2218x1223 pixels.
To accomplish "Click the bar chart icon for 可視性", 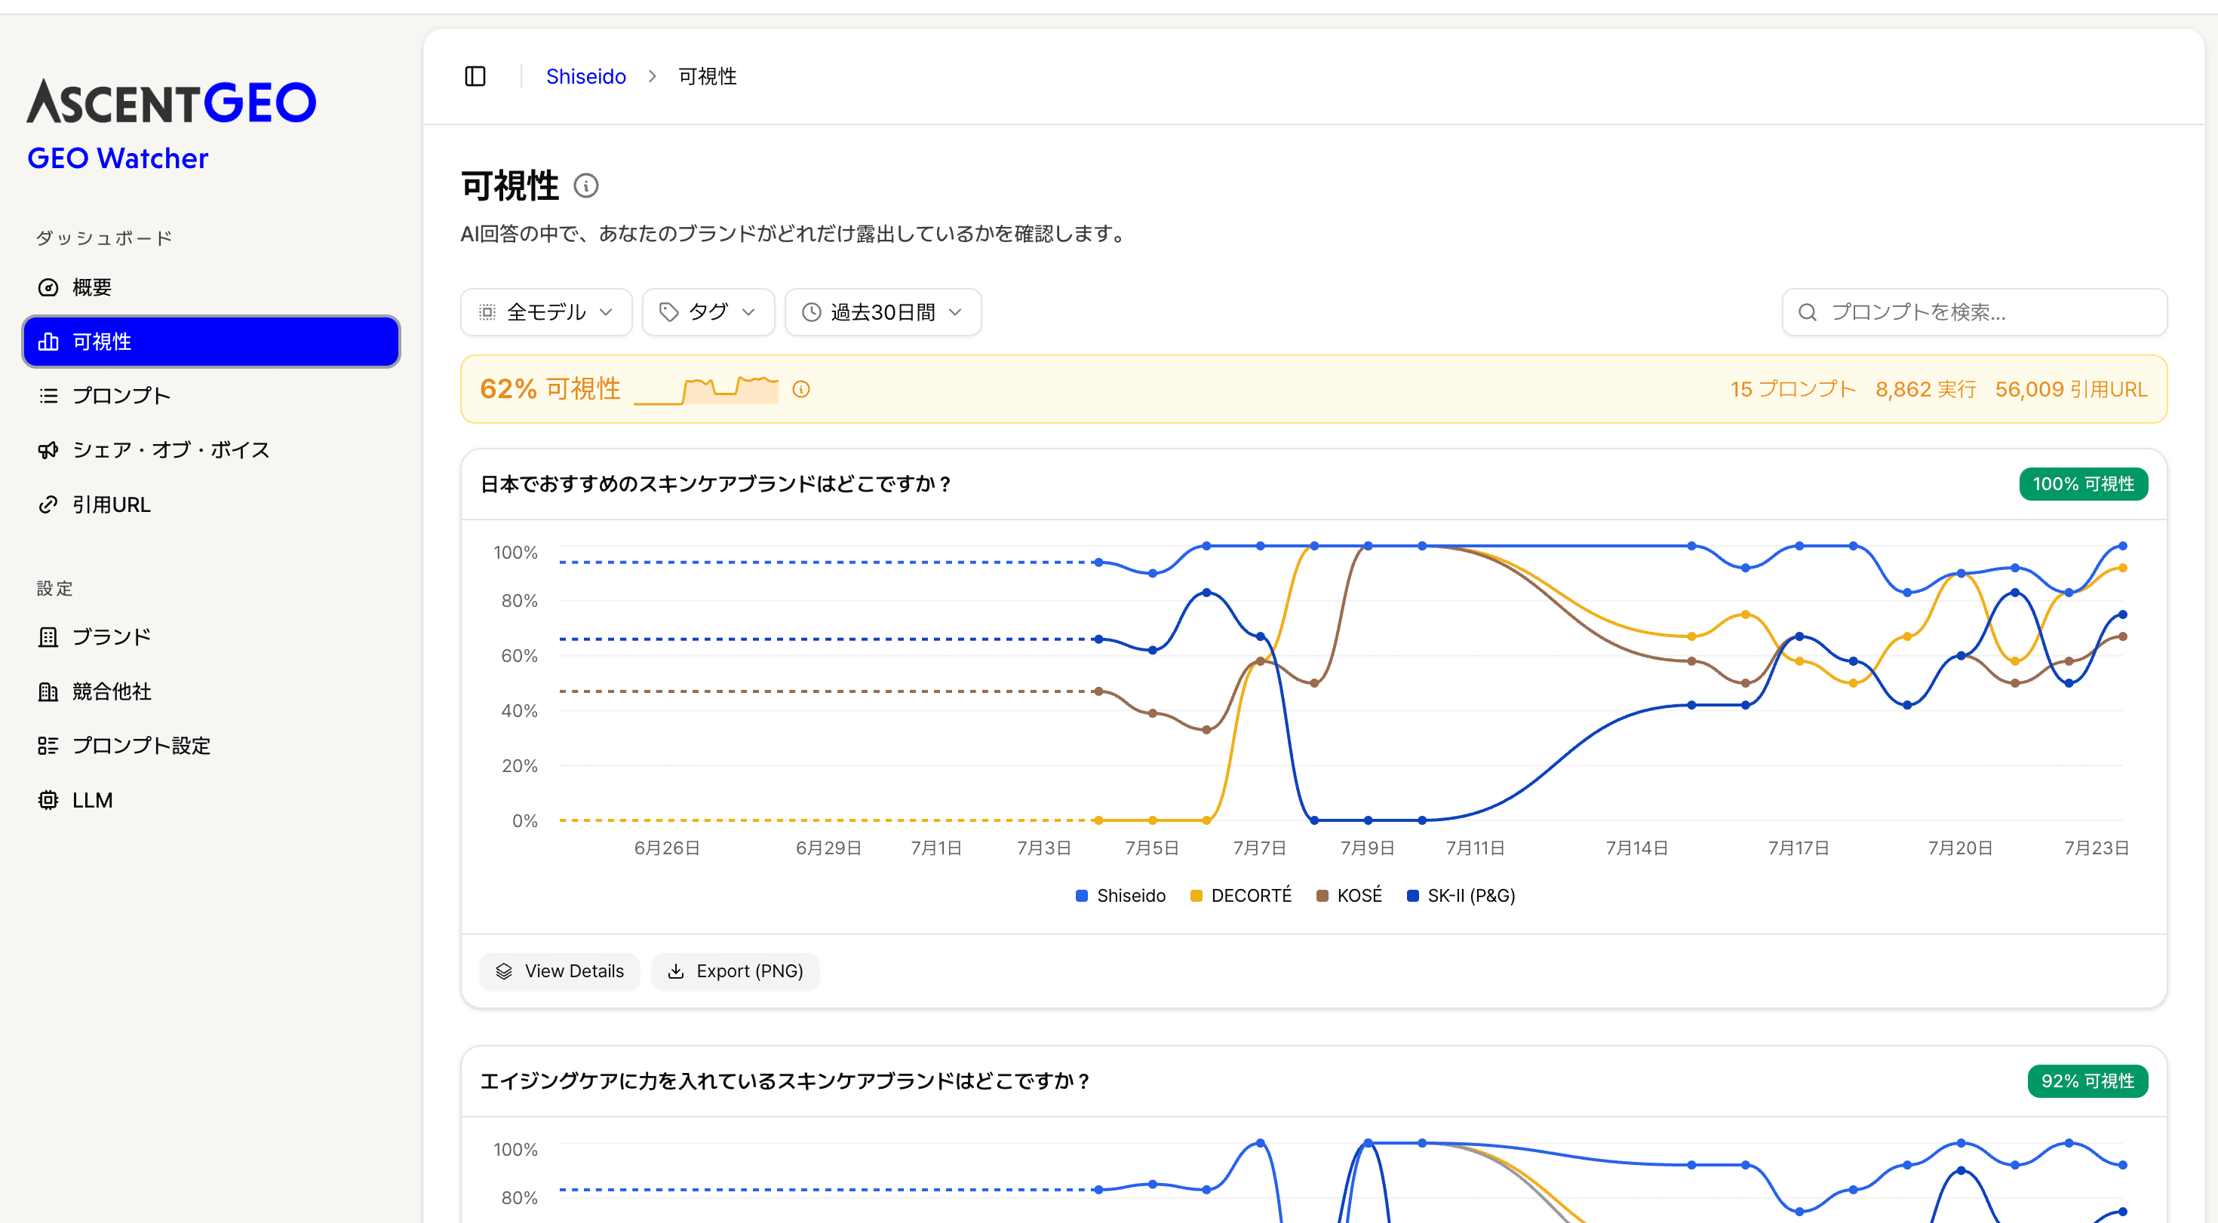I will pyautogui.click(x=48, y=342).
